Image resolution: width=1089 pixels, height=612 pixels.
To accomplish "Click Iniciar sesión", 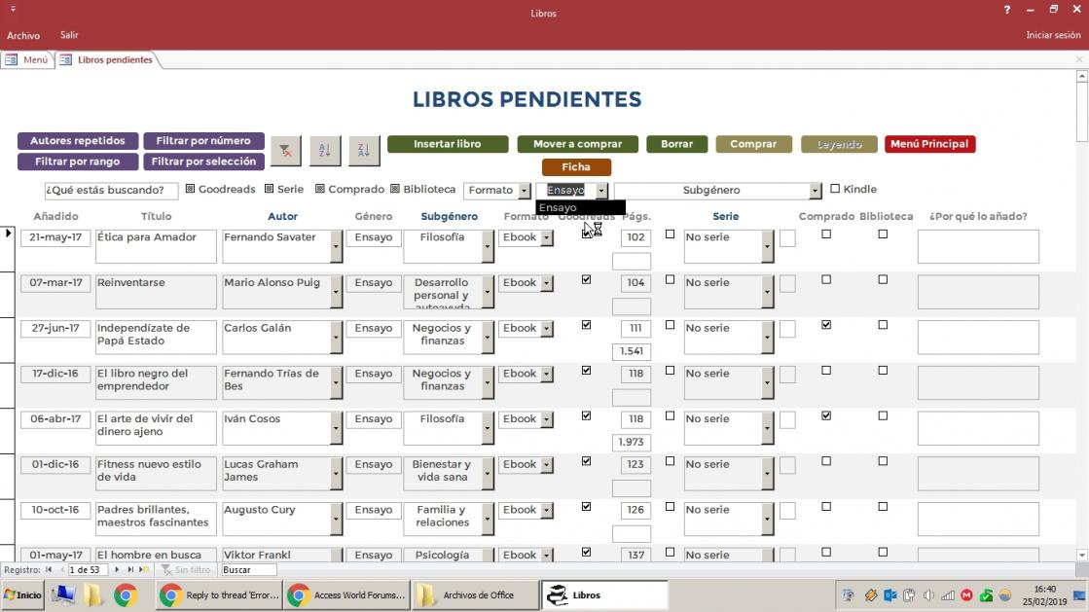I will point(1053,35).
